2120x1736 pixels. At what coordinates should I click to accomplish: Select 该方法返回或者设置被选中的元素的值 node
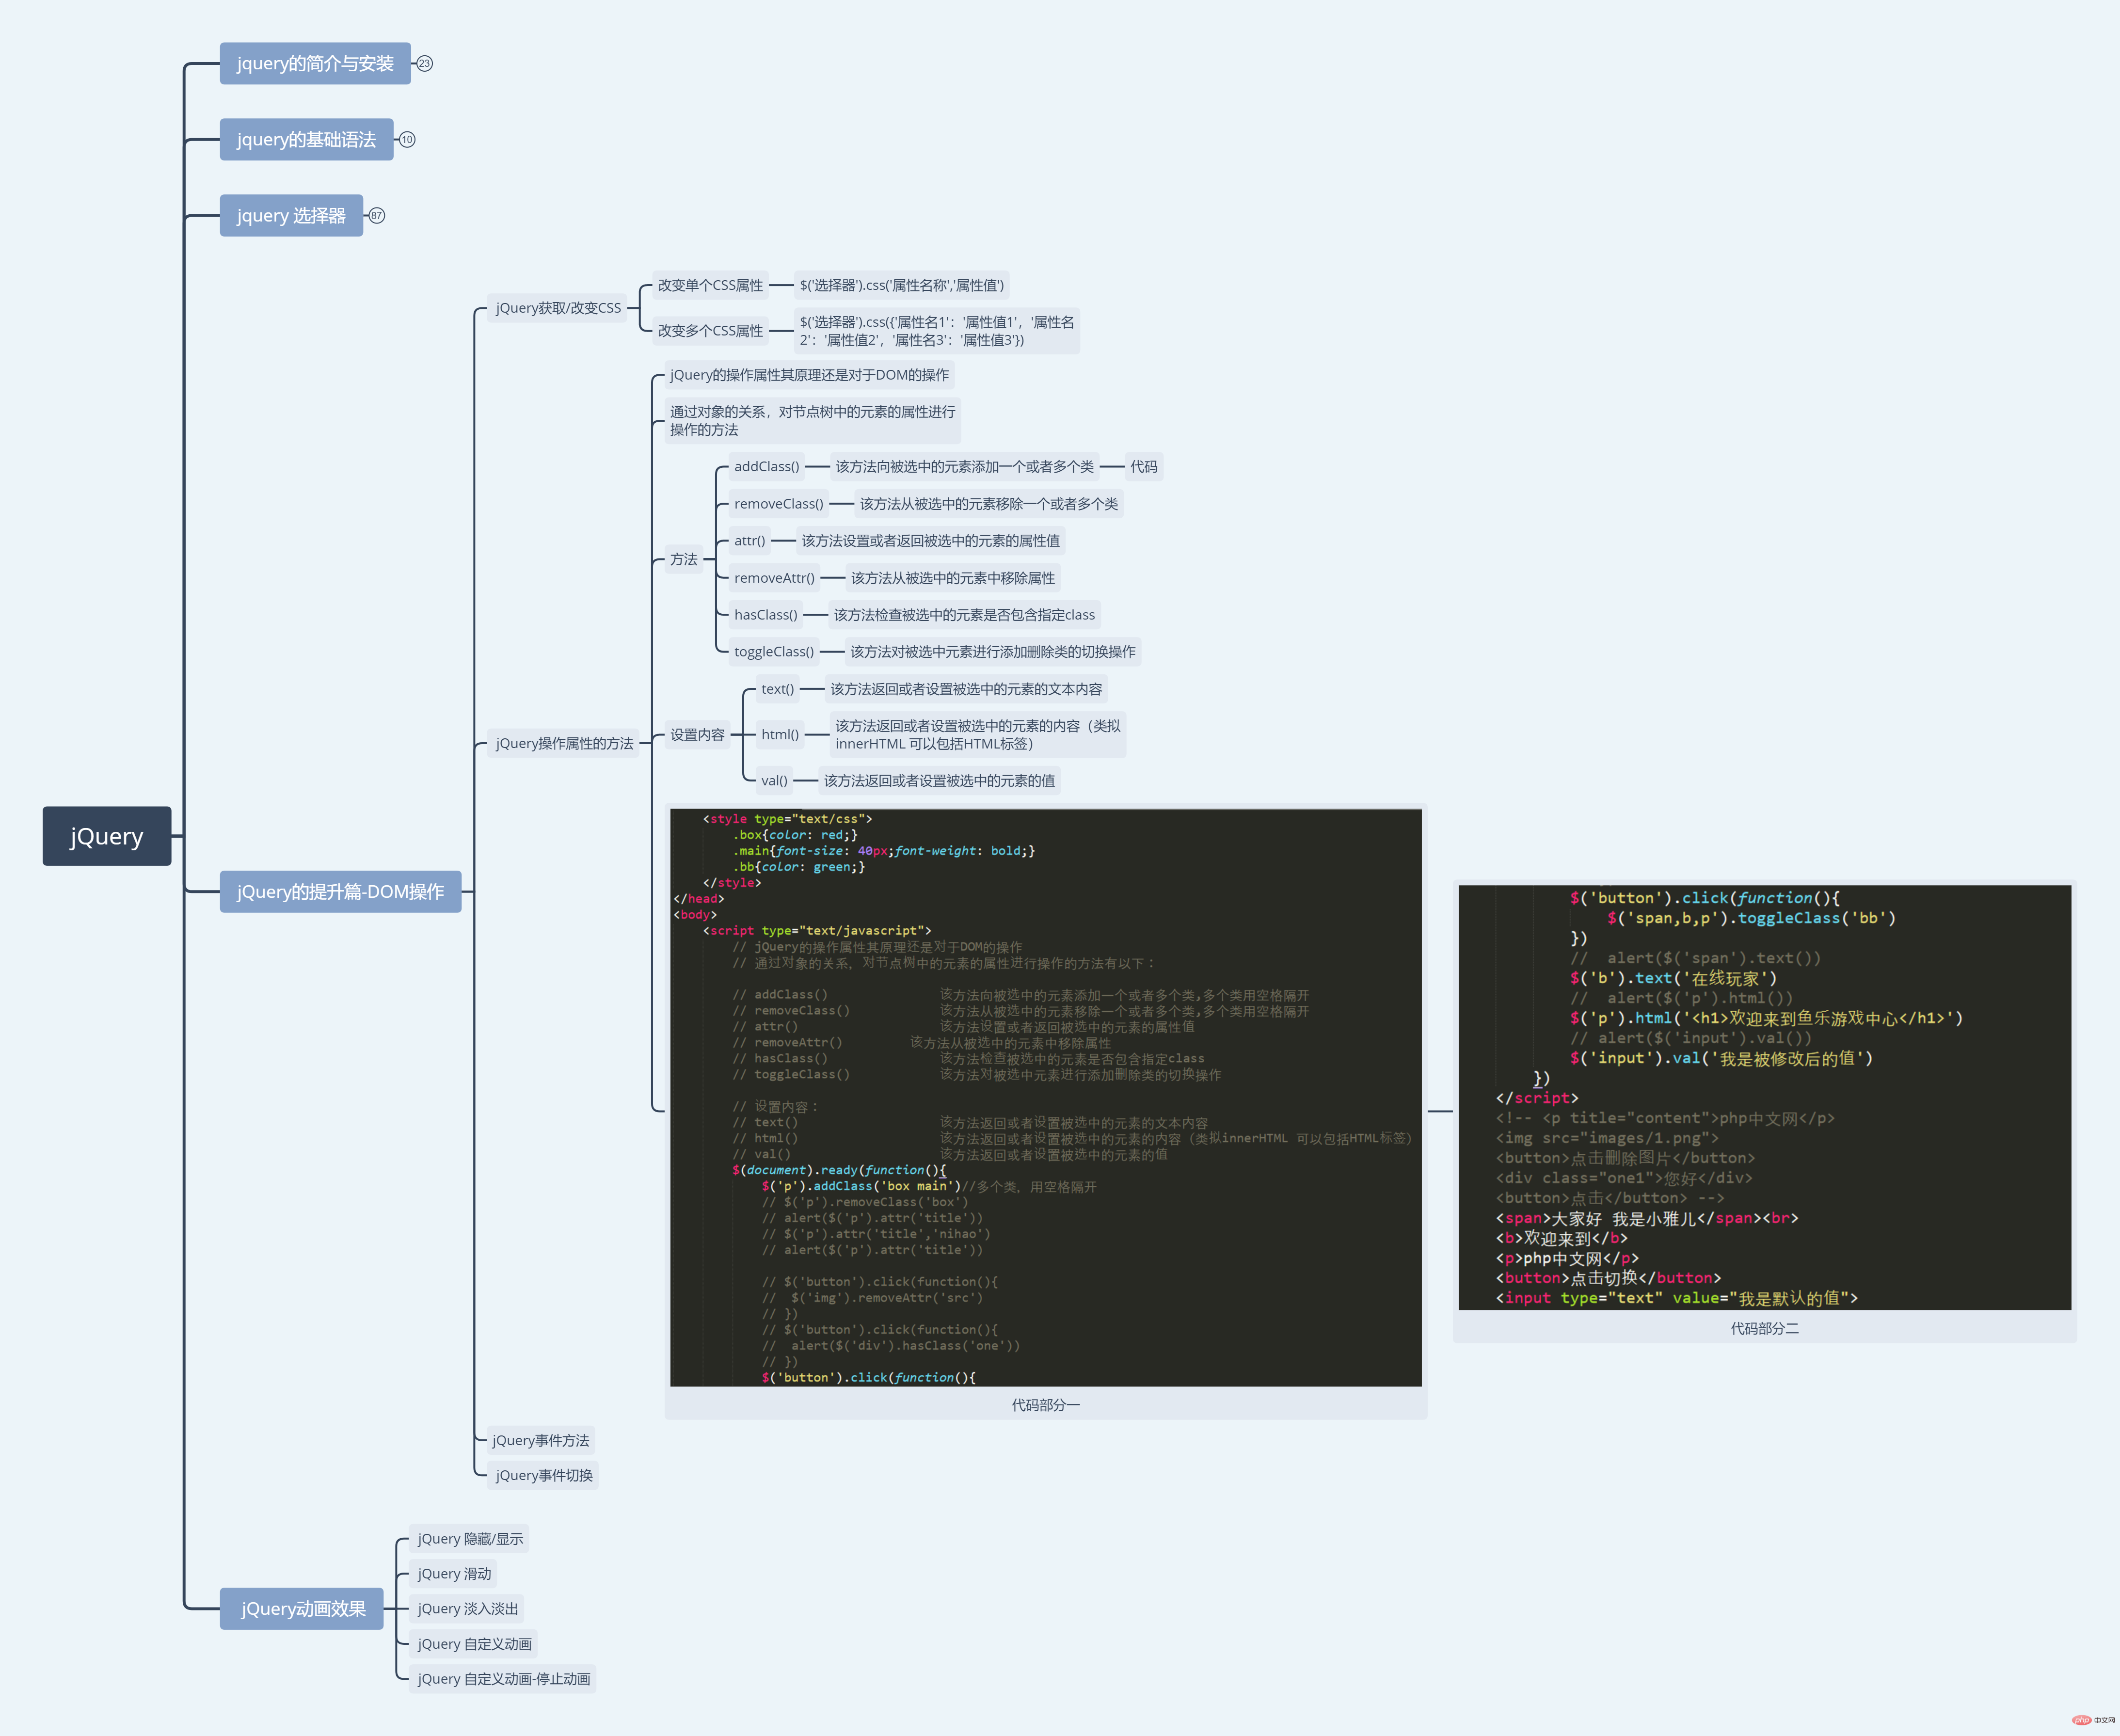click(940, 781)
